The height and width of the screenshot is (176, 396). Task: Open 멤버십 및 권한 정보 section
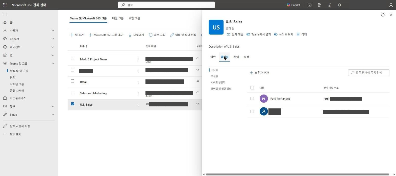[x=221, y=89]
